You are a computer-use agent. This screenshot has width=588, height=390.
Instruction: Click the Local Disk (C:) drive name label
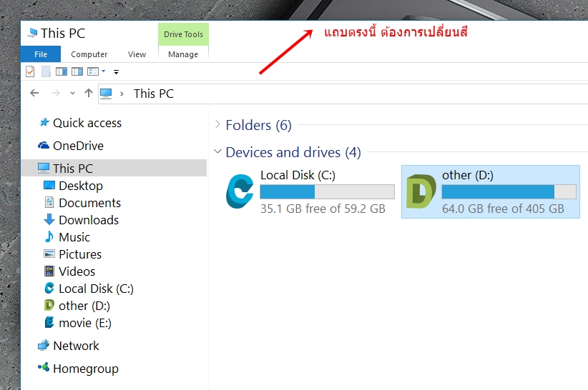tap(298, 175)
